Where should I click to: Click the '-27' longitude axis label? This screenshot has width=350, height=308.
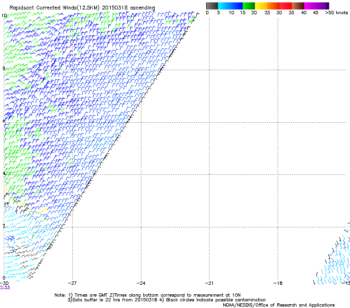click(x=72, y=283)
